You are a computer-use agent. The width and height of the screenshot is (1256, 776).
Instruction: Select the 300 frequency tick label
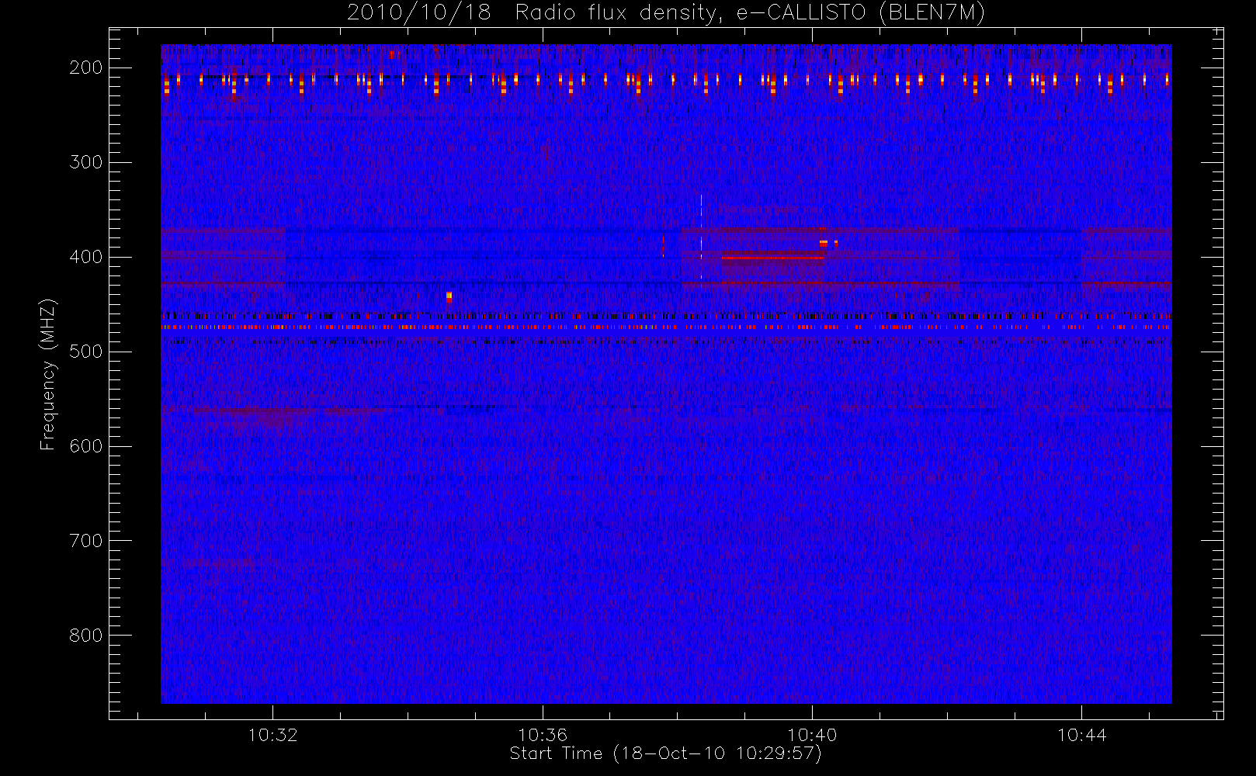coord(86,162)
